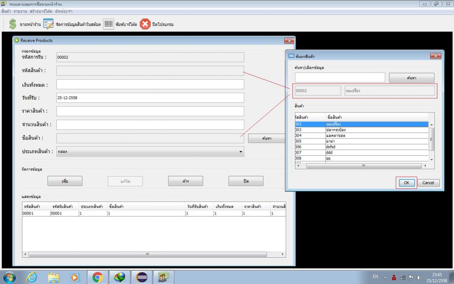Click the search text box in ค้นหาสินค้า dialog

pyautogui.click(x=340, y=77)
